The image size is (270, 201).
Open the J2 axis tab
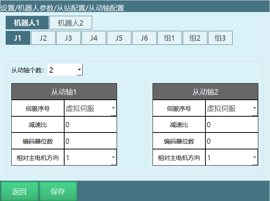click(x=43, y=38)
